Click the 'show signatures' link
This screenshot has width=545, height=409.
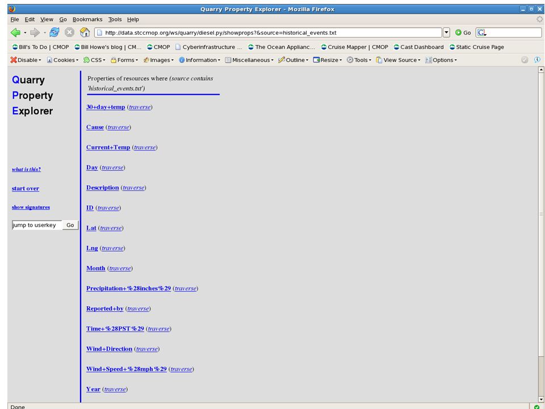[31, 207]
